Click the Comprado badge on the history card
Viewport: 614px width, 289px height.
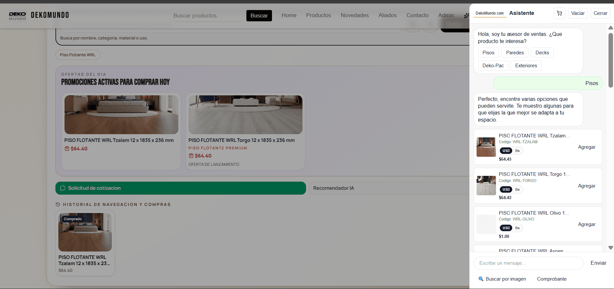(73, 219)
